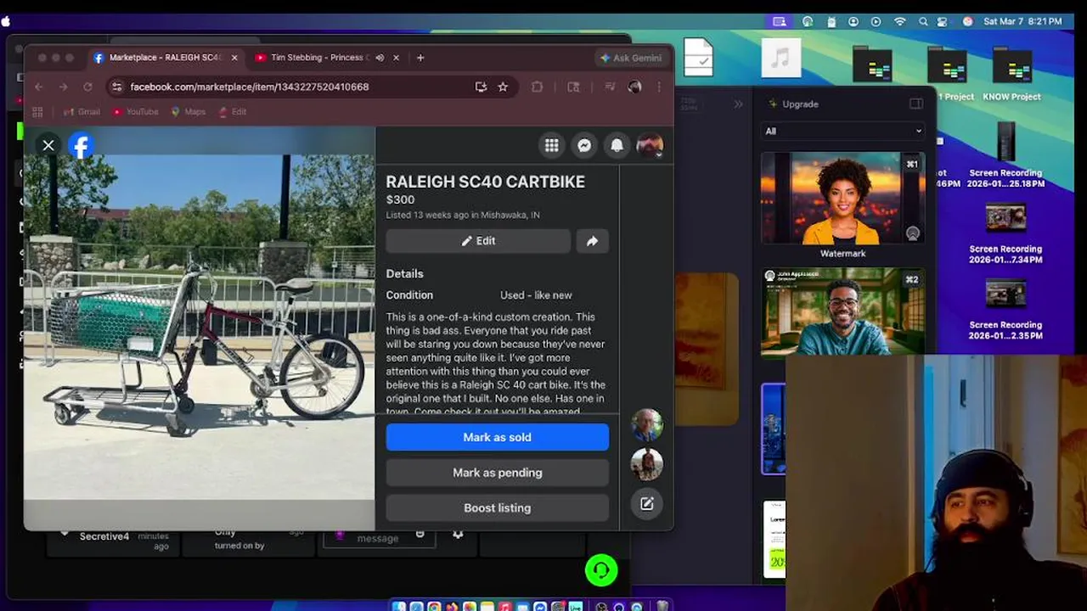Screen dimensions: 1087x611
Task: View site information icon in address bar
Action: [117, 87]
